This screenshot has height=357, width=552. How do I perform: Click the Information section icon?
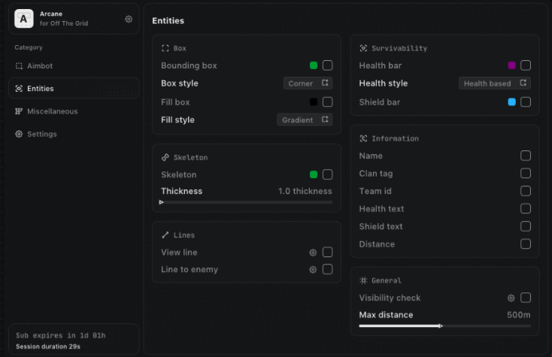pyautogui.click(x=363, y=138)
